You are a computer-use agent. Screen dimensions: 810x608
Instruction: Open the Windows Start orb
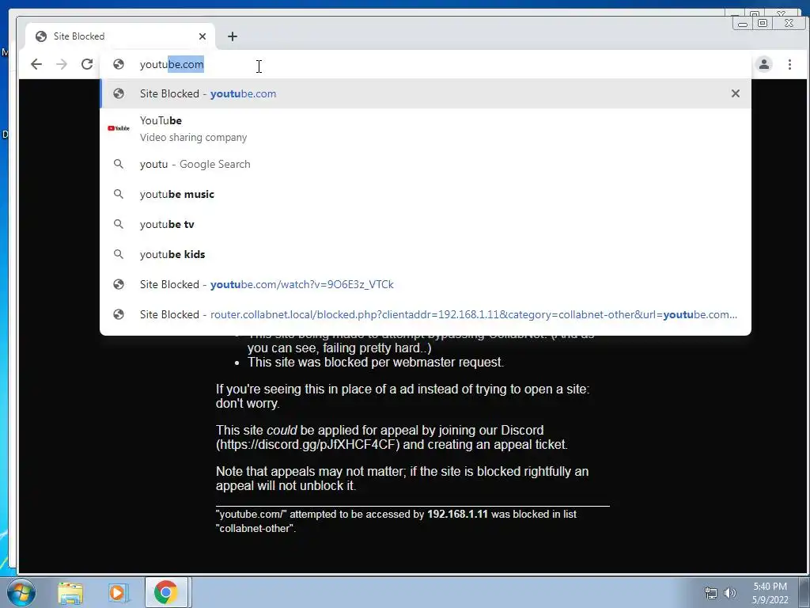pyautogui.click(x=21, y=592)
